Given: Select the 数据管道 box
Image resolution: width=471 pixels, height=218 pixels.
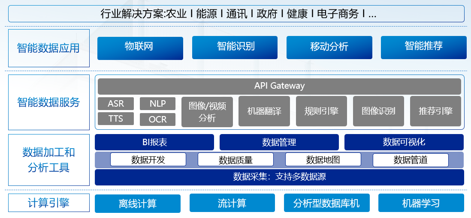Looking at the screenshot, I should [411, 160].
